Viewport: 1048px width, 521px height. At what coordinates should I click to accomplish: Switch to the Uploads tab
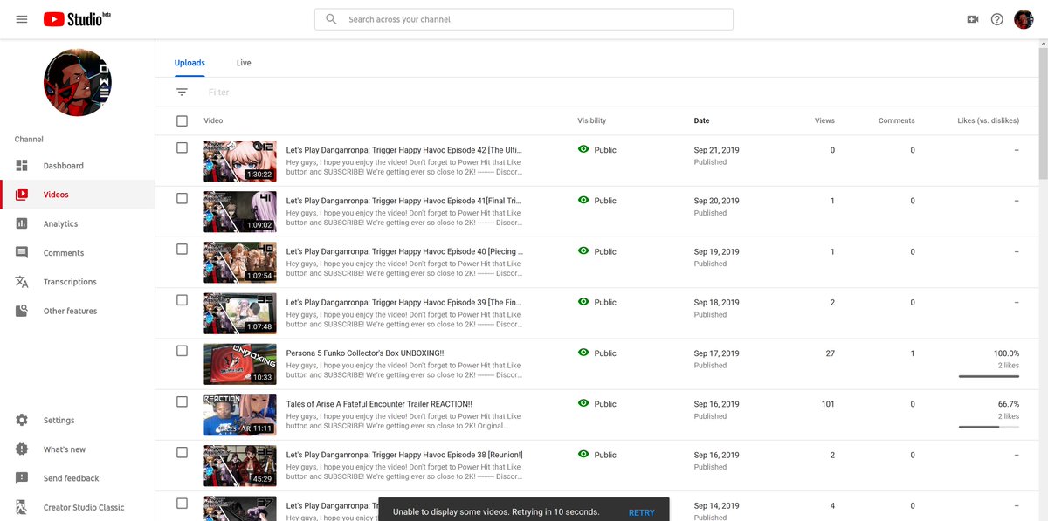click(x=190, y=63)
